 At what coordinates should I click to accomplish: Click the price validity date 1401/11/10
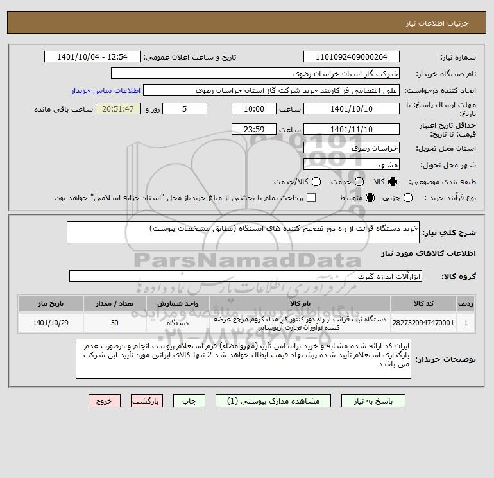[x=352, y=130]
